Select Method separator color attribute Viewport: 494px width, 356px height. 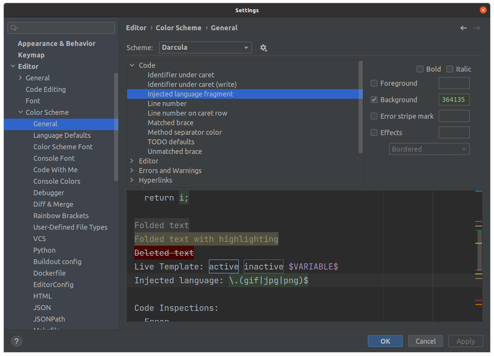(x=184, y=132)
